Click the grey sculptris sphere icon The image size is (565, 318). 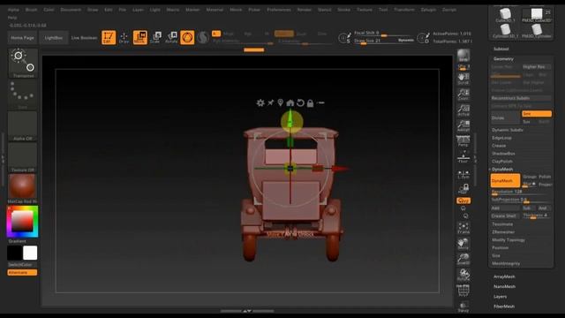coord(202,37)
